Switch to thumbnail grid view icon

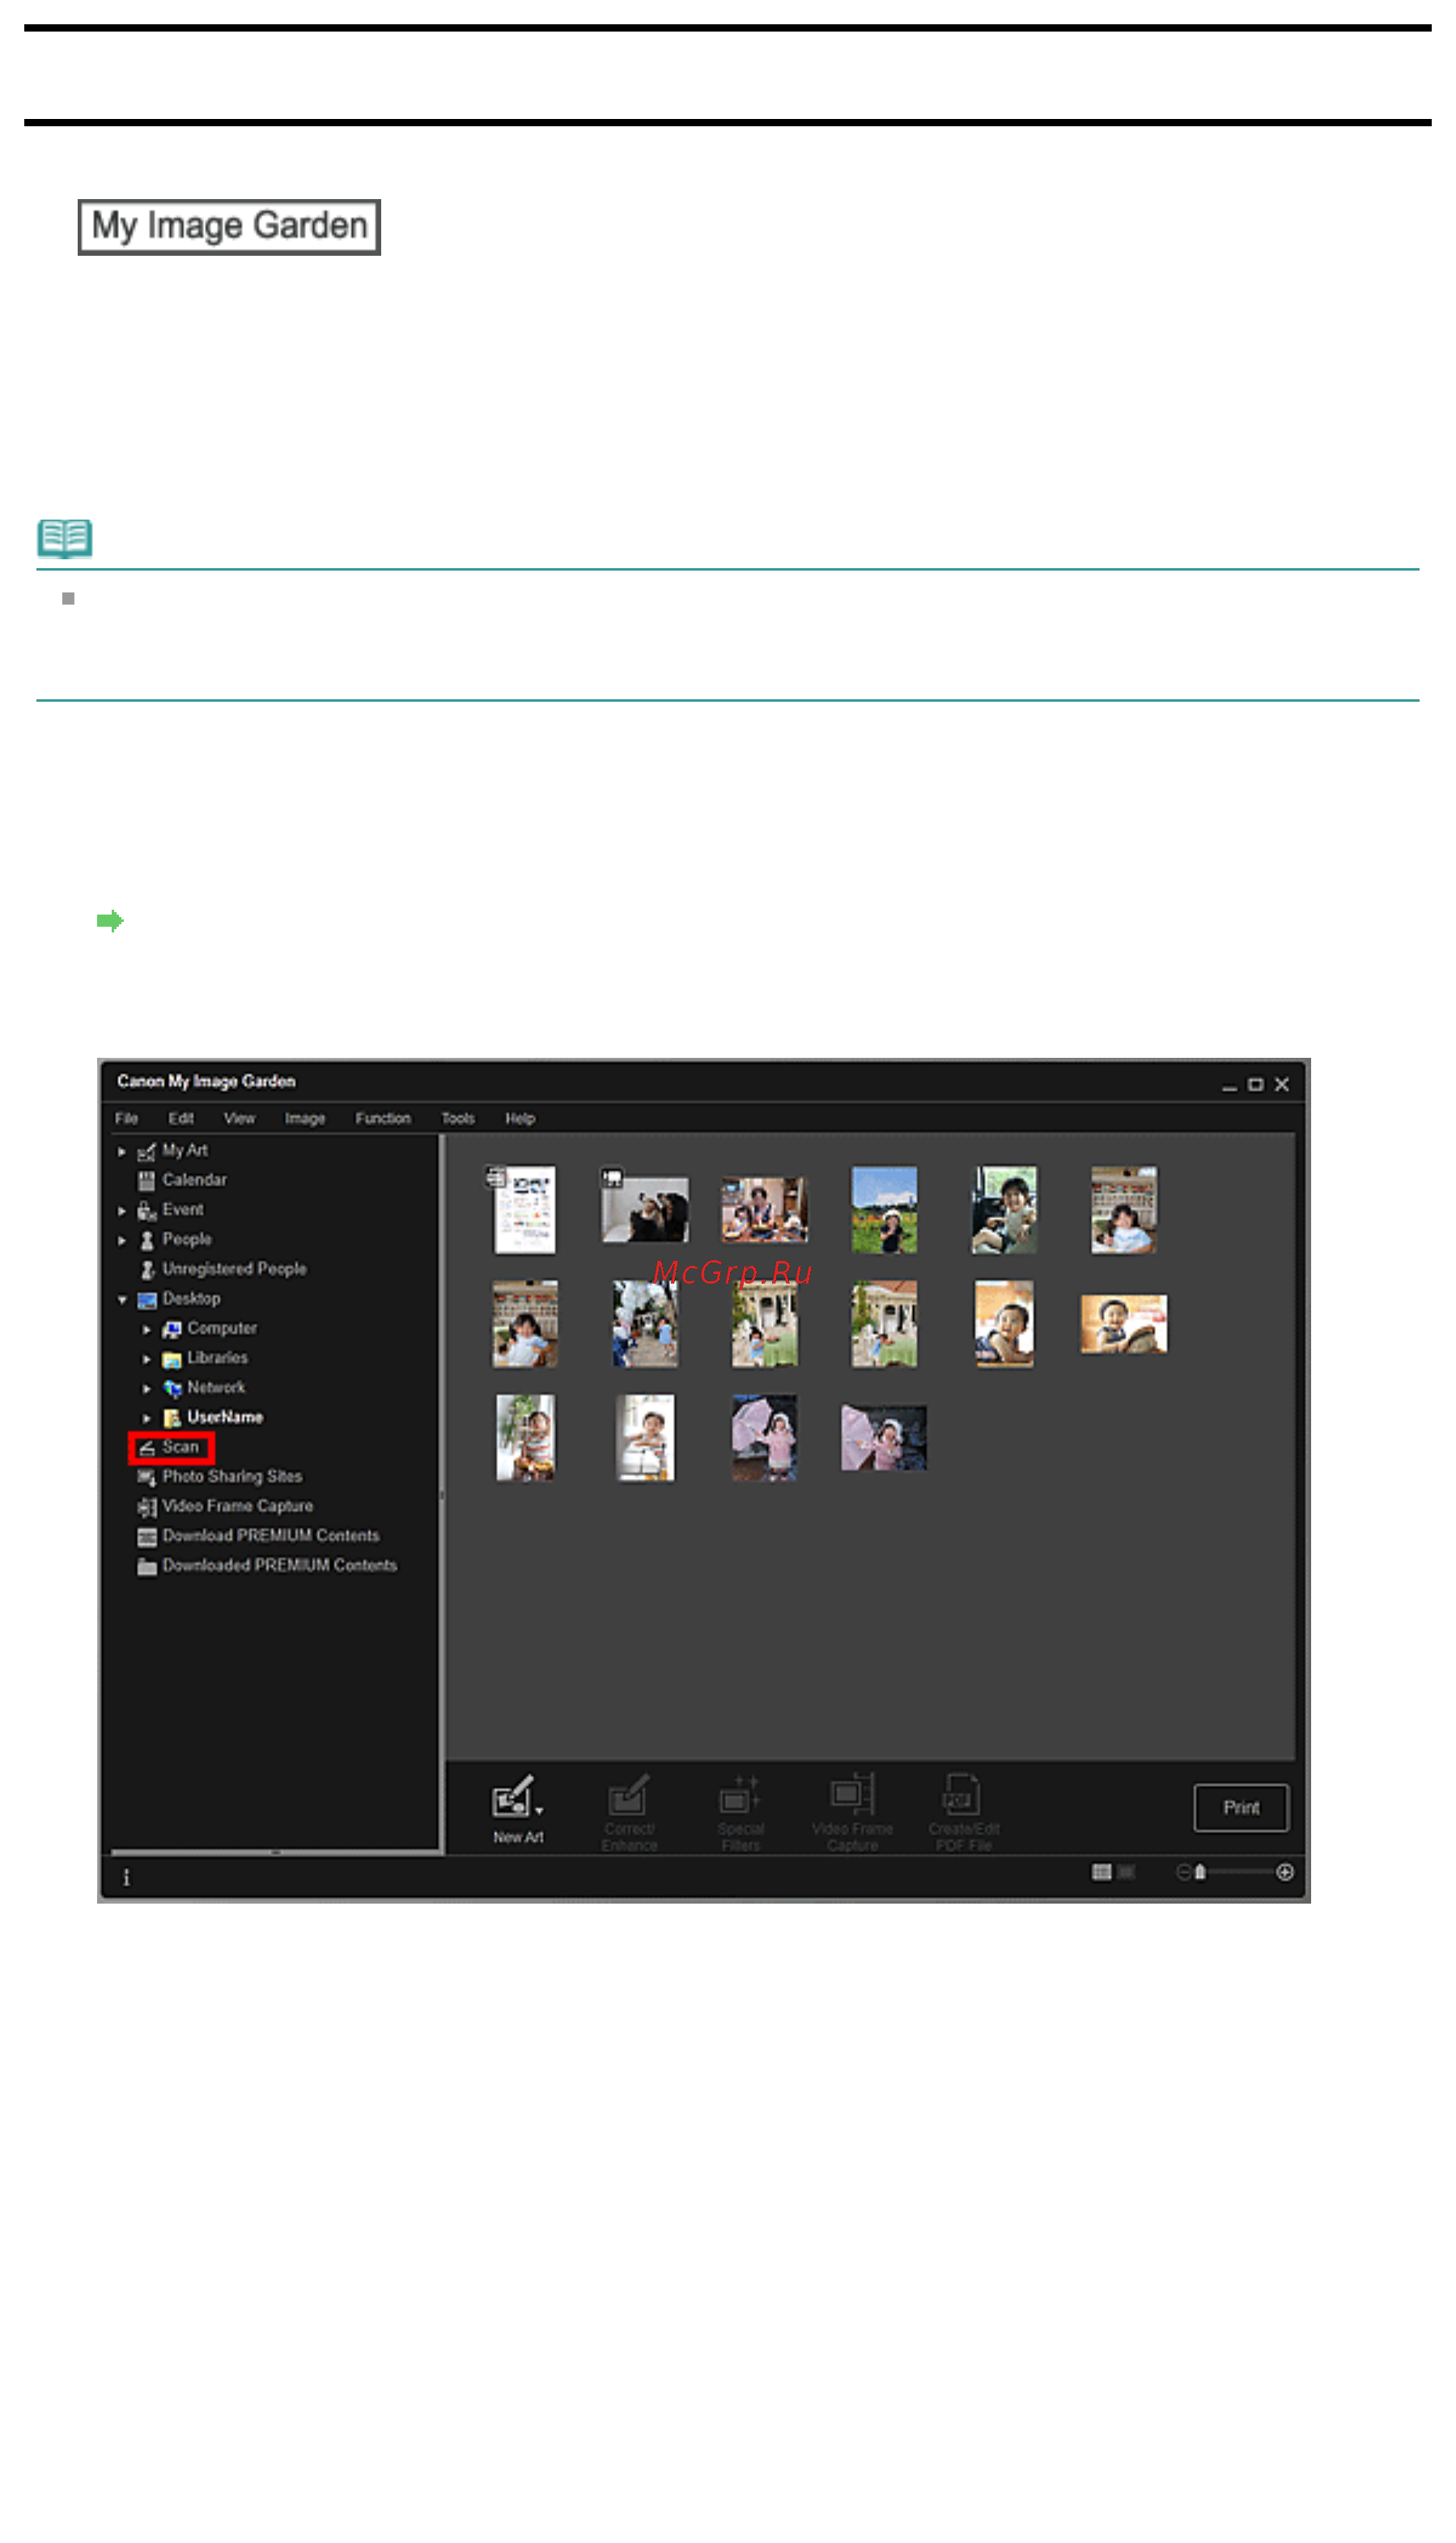[1102, 1873]
